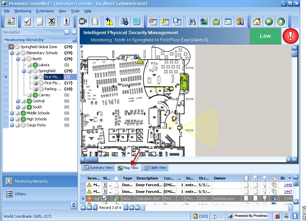This screenshot has height=221, width=306.
Task: Click the exclamation mark toolbar icon
Action: click(x=66, y=21)
